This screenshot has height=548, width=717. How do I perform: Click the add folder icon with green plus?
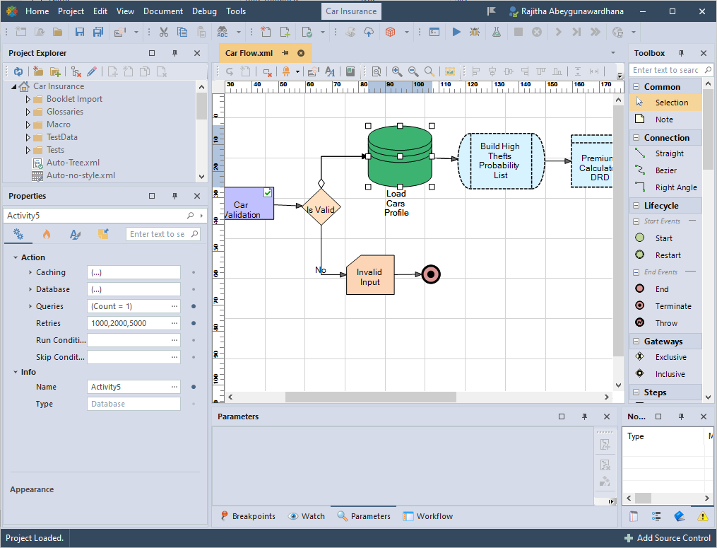[x=55, y=71]
